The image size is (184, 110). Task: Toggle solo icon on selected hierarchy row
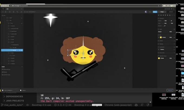click(x=20, y=50)
